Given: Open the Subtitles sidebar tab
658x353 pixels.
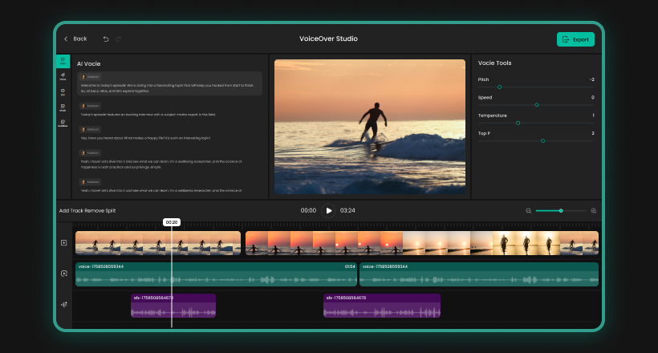Looking at the screenshot, I should click(63, 123).
